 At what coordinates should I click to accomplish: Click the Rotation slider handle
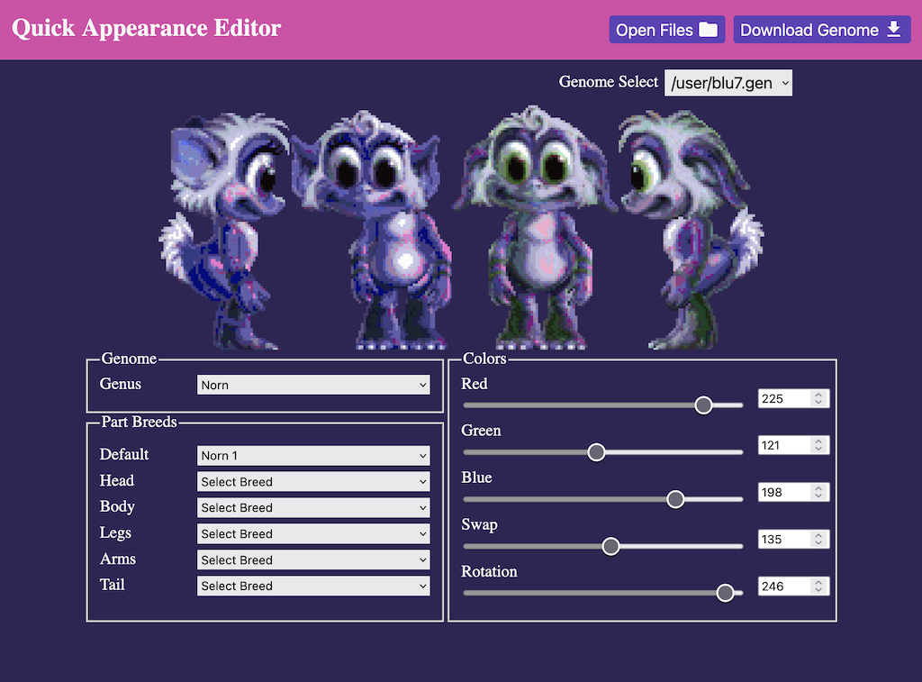725,593
